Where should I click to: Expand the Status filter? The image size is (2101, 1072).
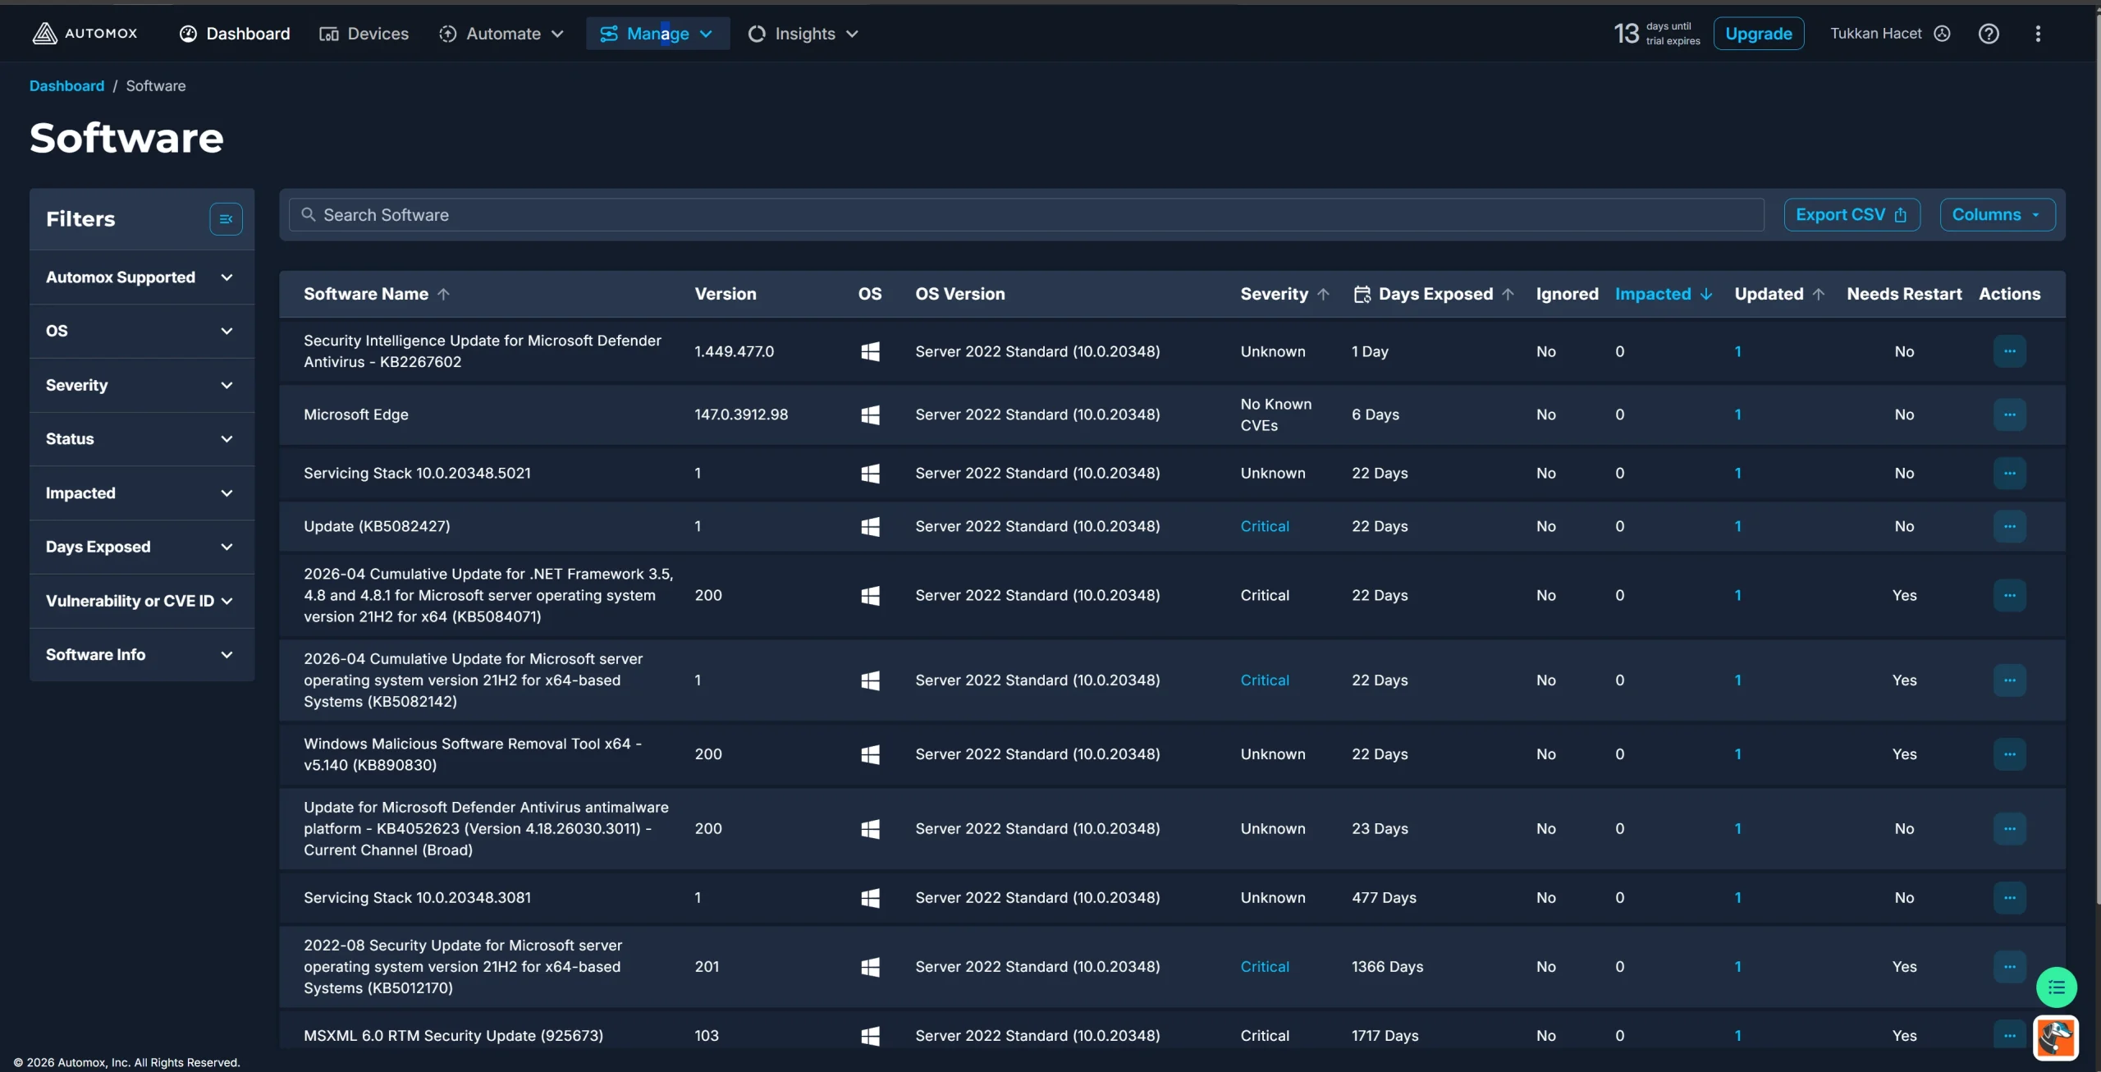pos(142,439)
